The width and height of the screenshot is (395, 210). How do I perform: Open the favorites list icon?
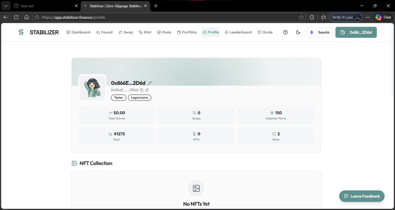pyautogui.click(x=324, y=17)
